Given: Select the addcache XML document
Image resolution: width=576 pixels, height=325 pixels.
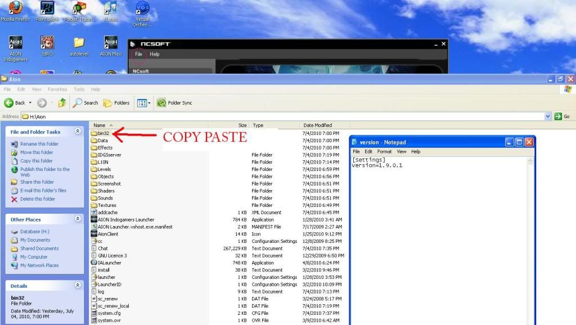Looking at the screenshot, I should (104, 213).
